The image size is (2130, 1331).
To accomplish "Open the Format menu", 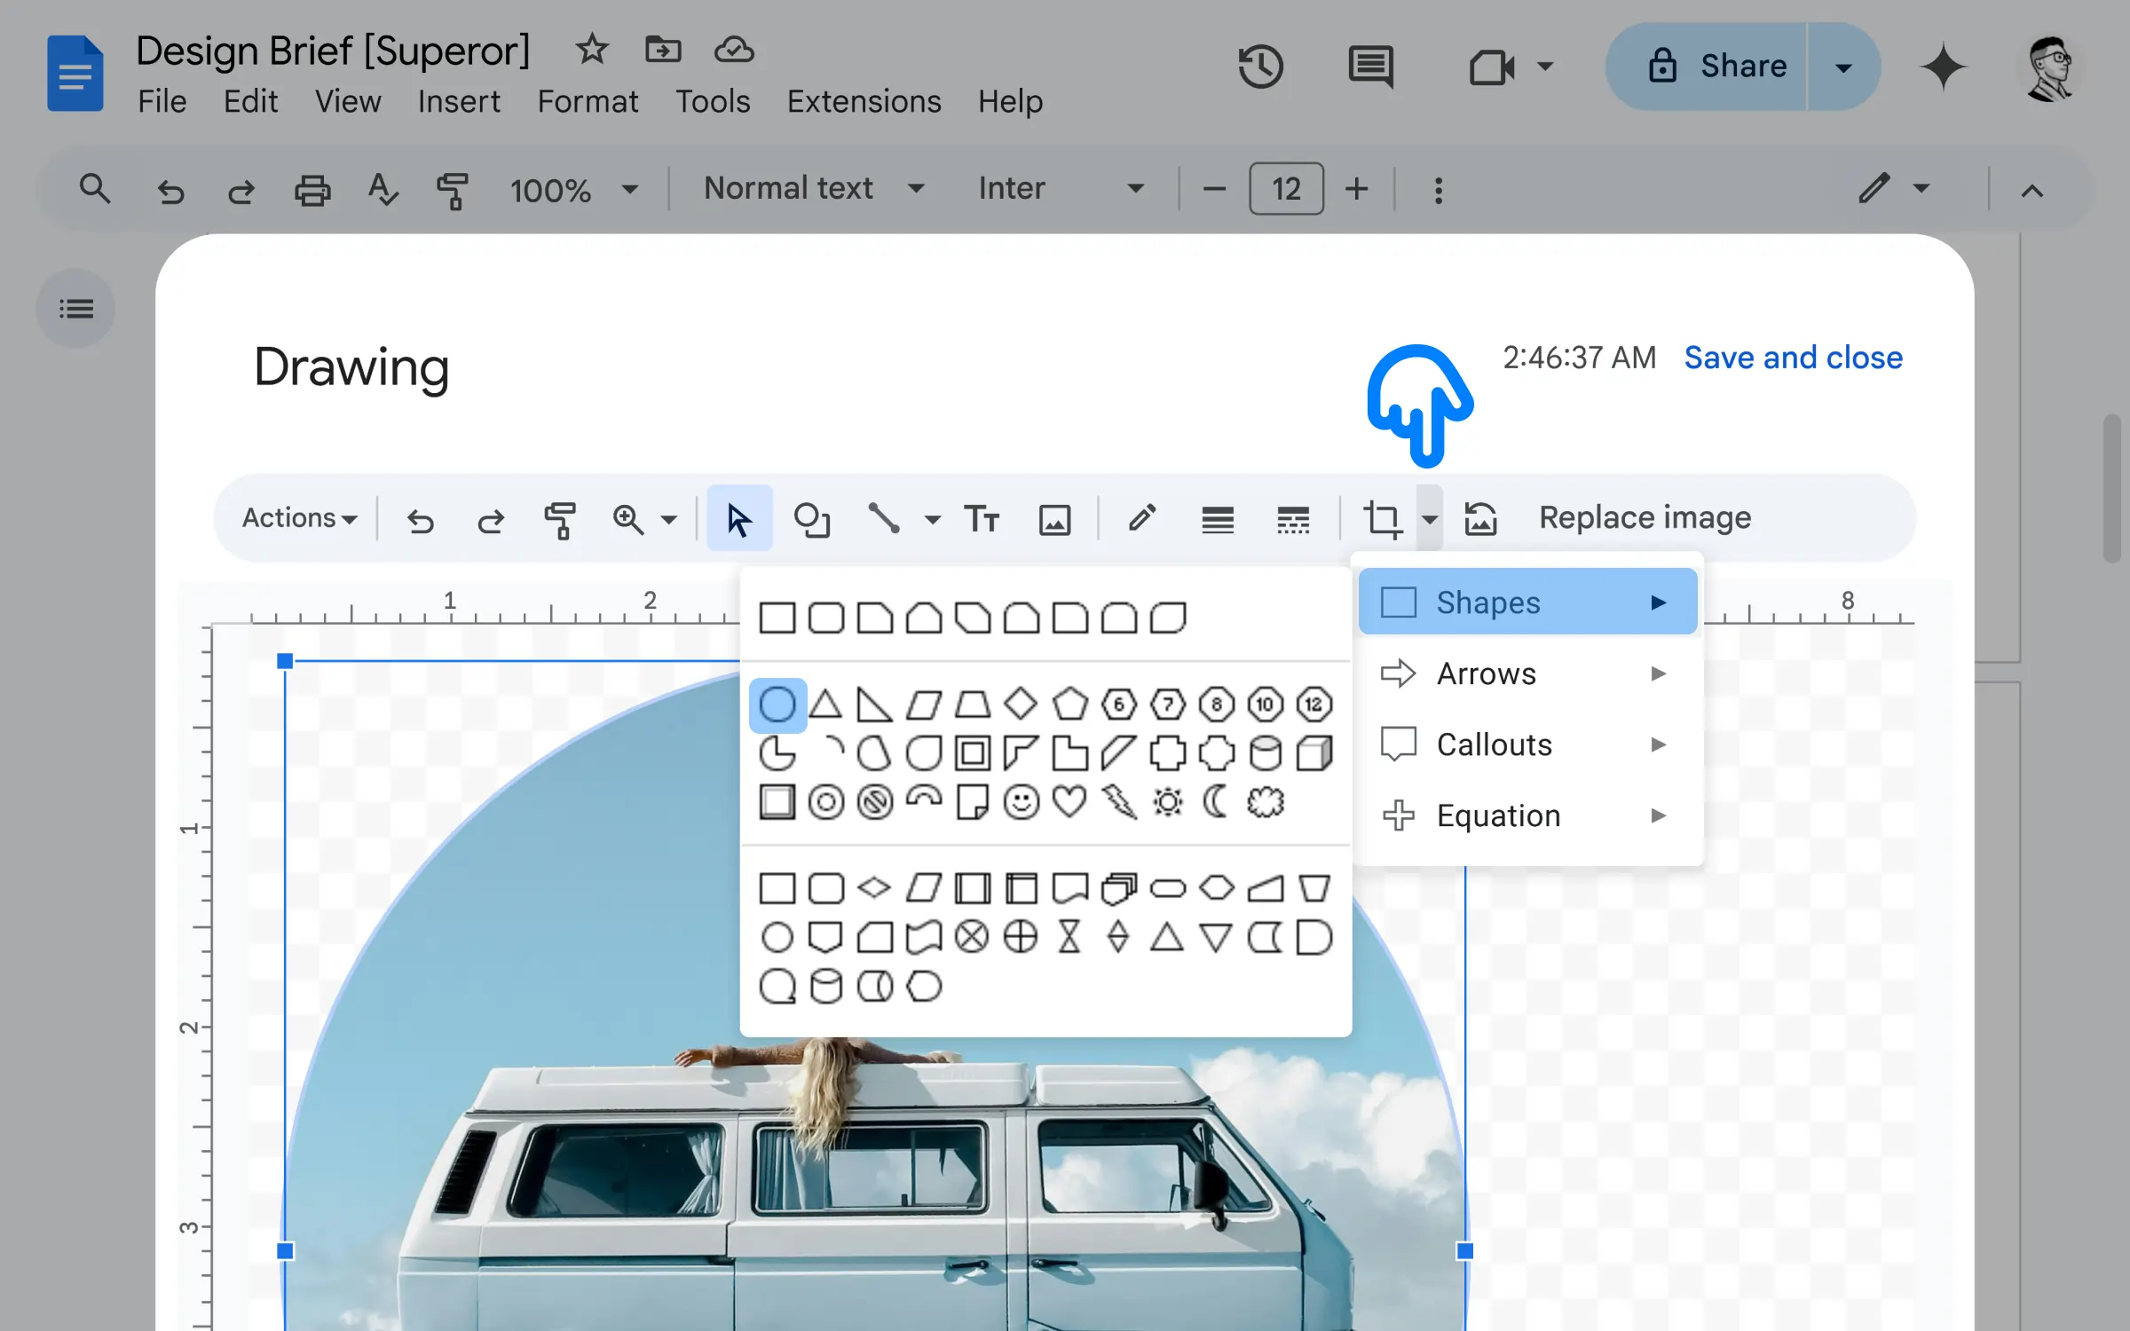I will tap(588, 102).
